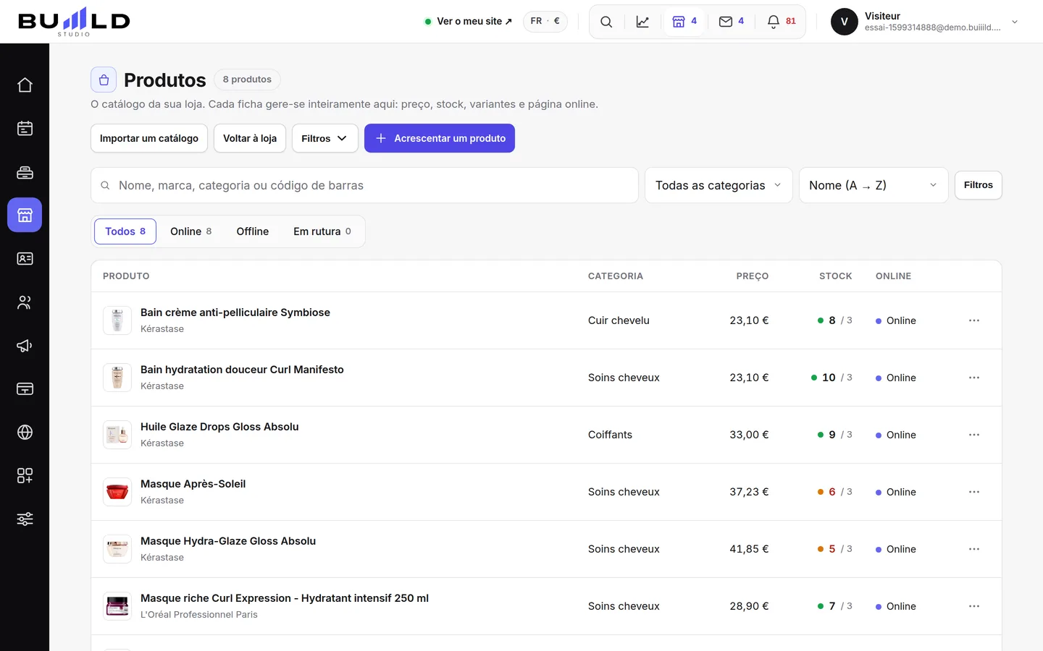Screen dimensions: 1043x651
Task: Open the sliders settings icon in sidebar
Action: pos(25,519)
